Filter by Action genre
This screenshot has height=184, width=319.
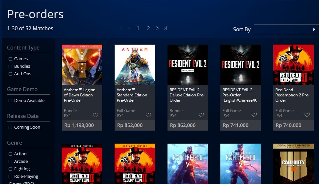pos(10,154)
